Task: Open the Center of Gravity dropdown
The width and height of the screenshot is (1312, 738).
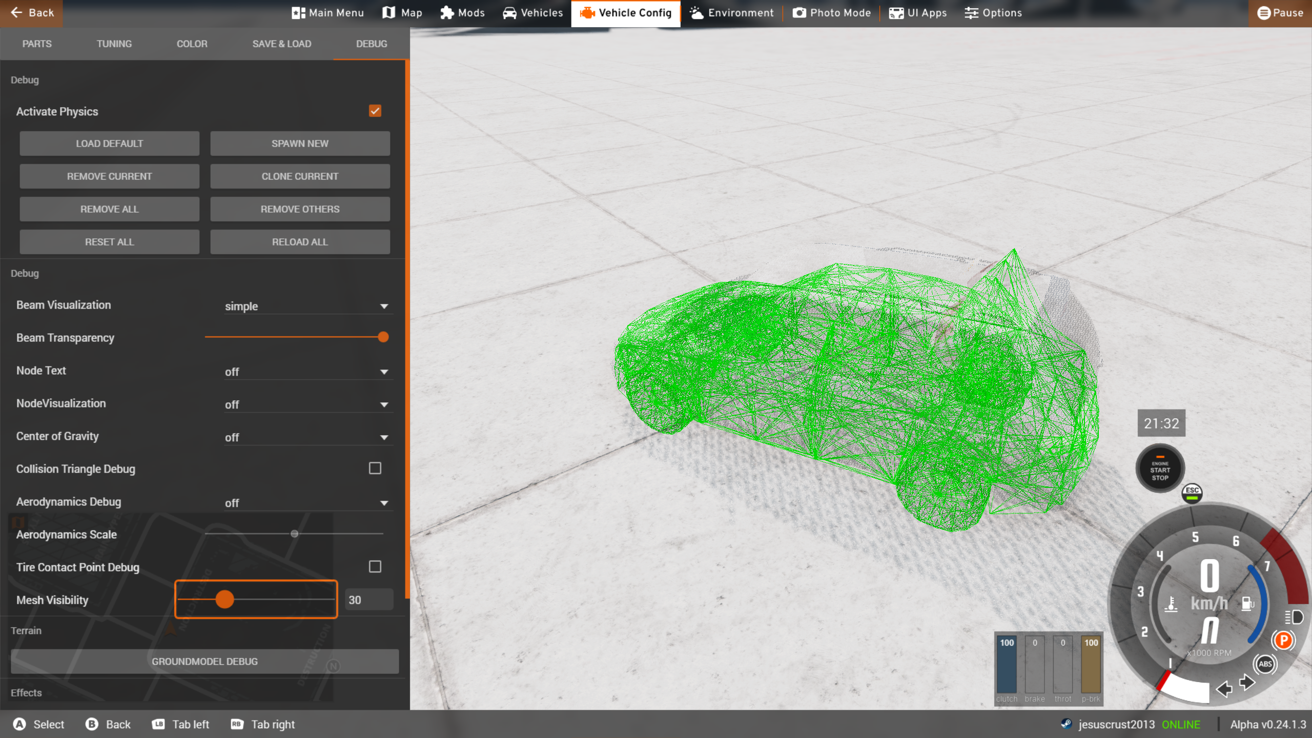Action: click(x=307, y=437)
